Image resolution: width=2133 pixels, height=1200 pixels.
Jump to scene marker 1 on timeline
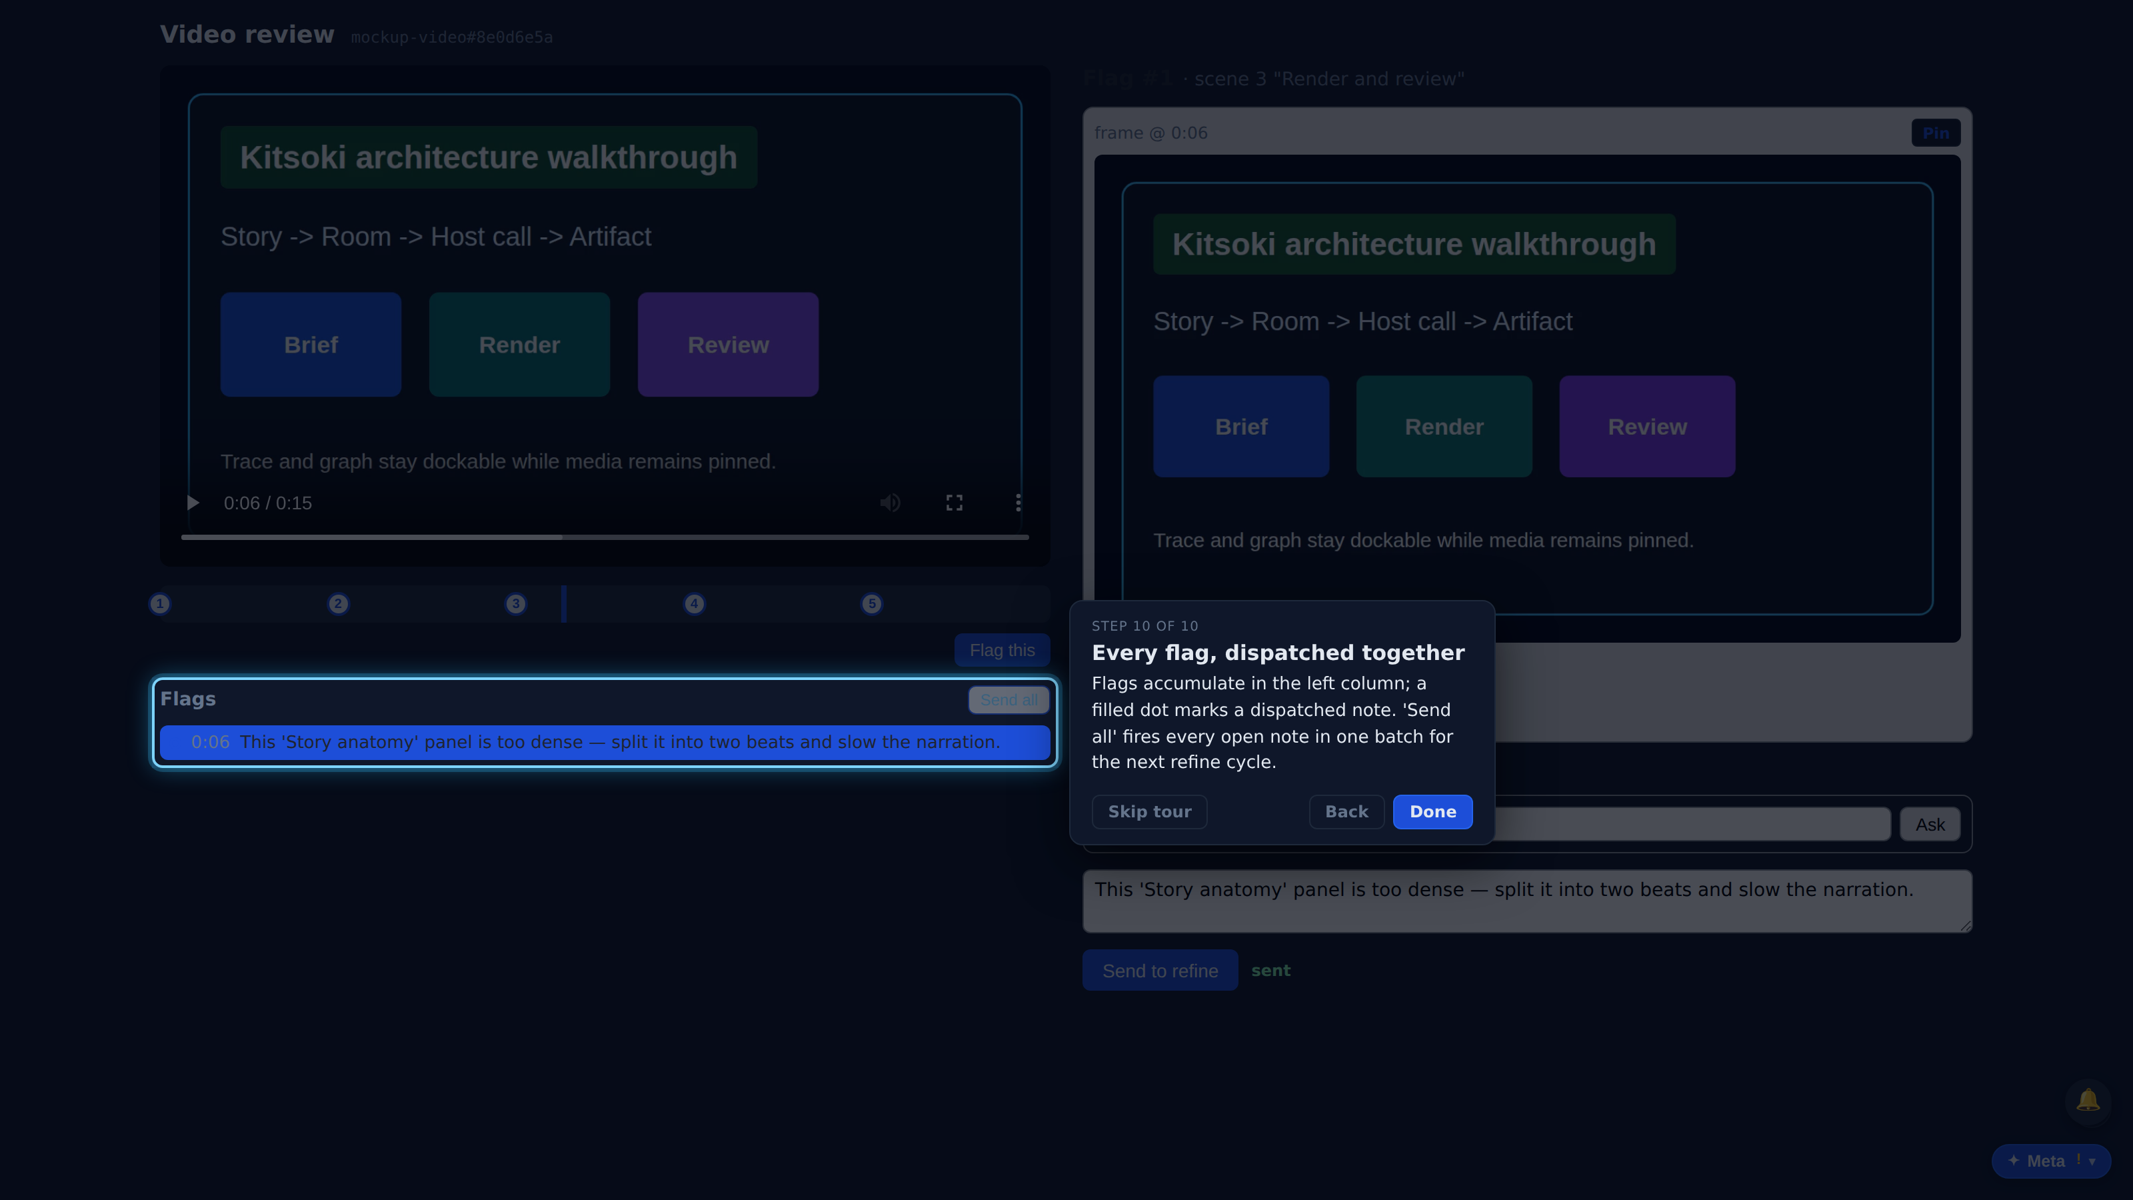[160, 604]
